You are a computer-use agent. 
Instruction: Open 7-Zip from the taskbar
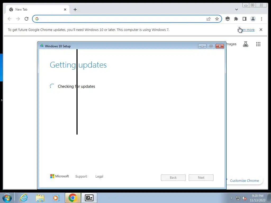click(89, 198)
